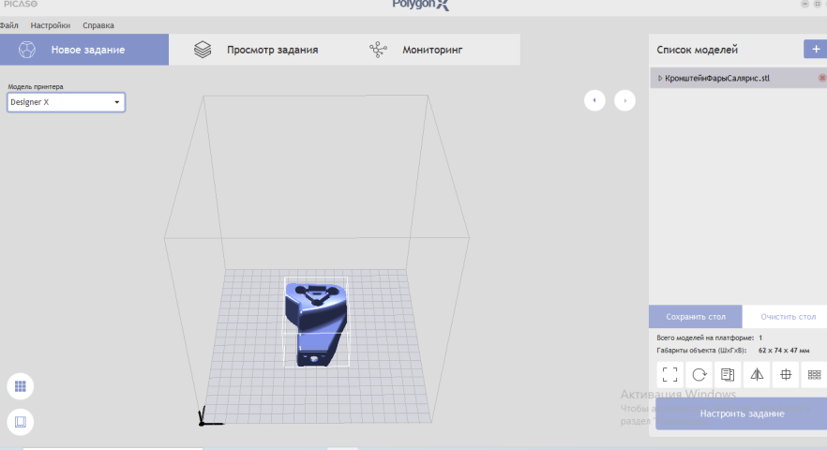The image size is (827, 450).
Task: Click the Новое задание tab sphere icon
Action: click(x=27, y=50)
